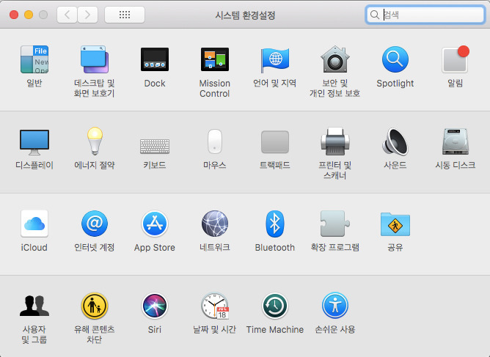This screenshot has height=357, width=490.
Task: Click the show-all grid button
Action: tap(125, 15)
